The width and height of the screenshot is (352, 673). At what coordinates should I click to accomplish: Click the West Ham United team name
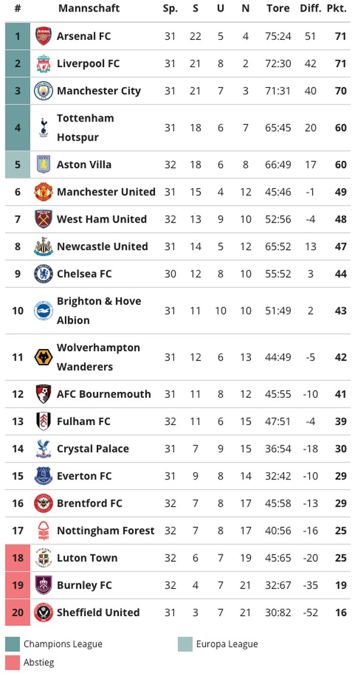(x=102, y=219)
